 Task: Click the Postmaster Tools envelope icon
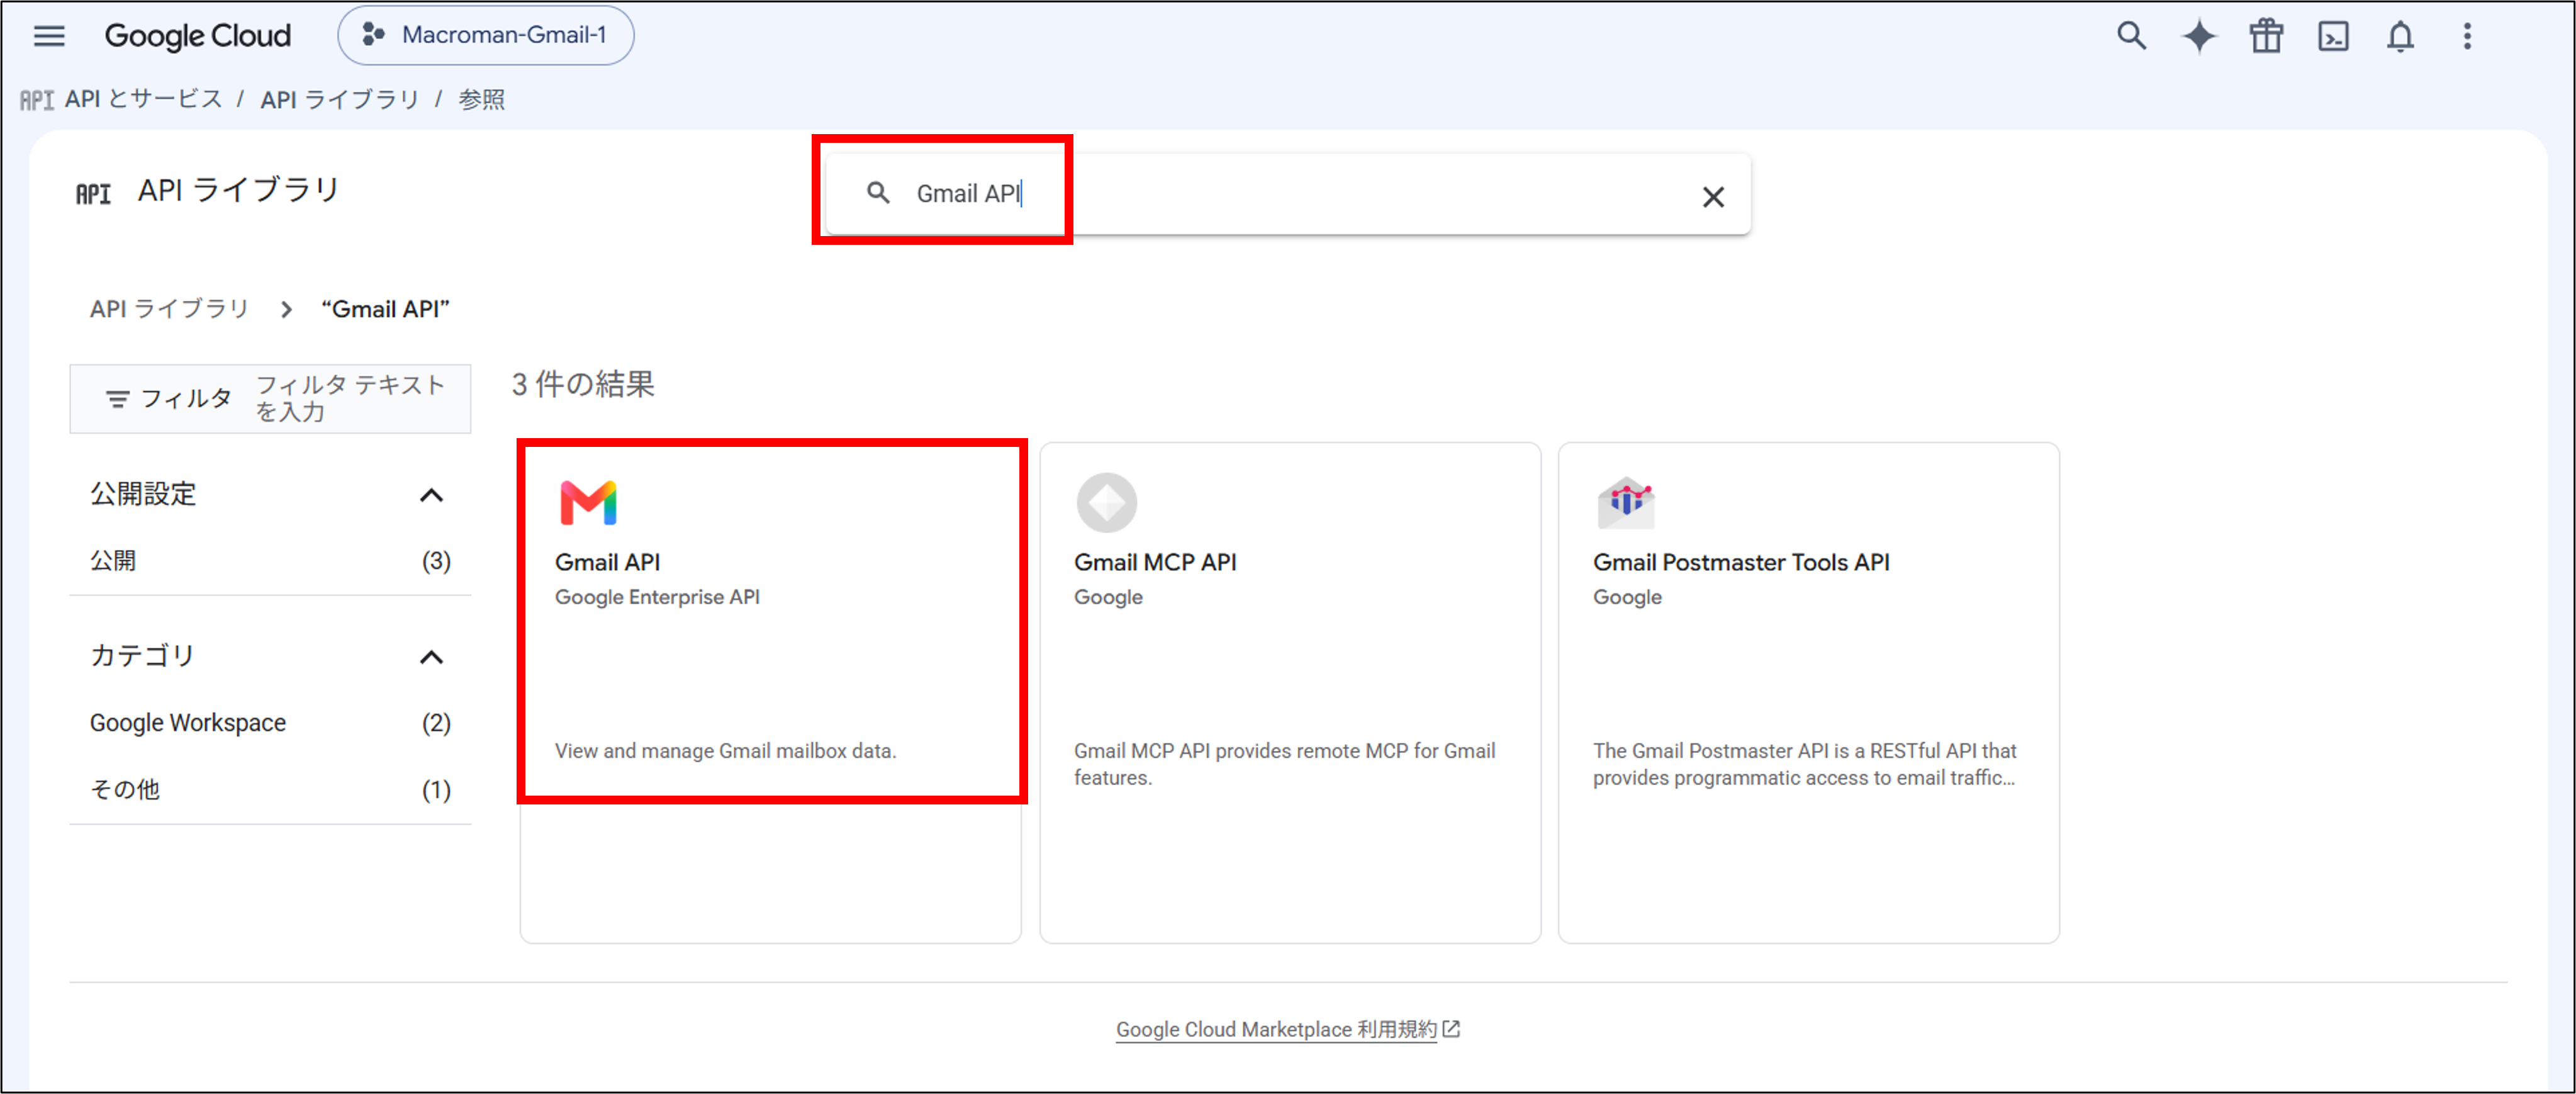(x=1625, y=503)
